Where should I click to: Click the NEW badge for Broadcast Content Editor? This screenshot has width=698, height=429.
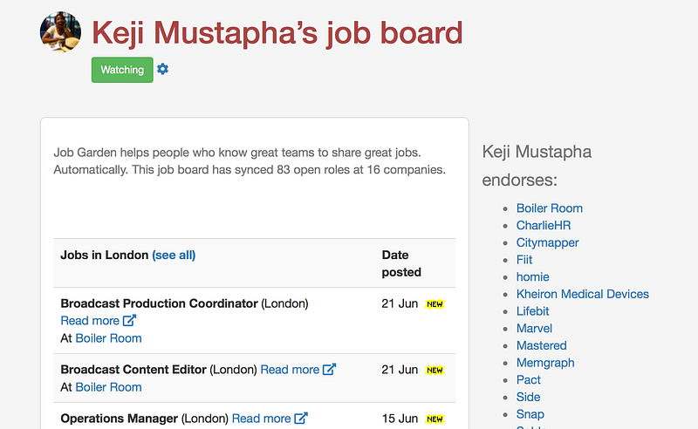pyautogui.click(x=435, y=371)
